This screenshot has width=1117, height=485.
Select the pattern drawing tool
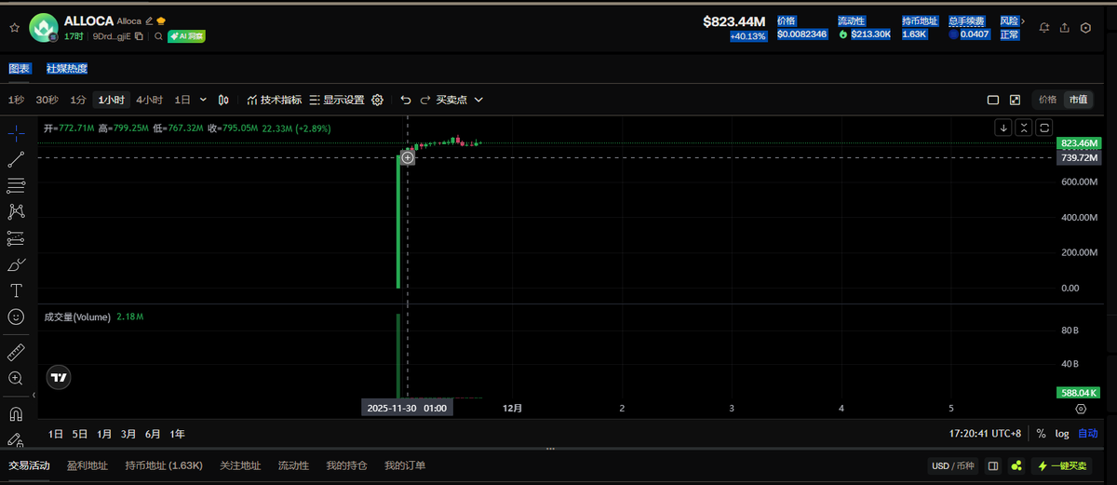(16, 212)
